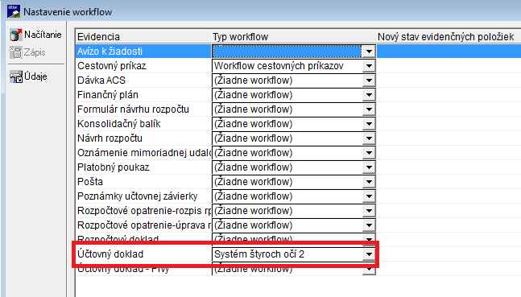Click the Systém štyroch očí 2 value
521x297 pixels.
coord(259,254)
